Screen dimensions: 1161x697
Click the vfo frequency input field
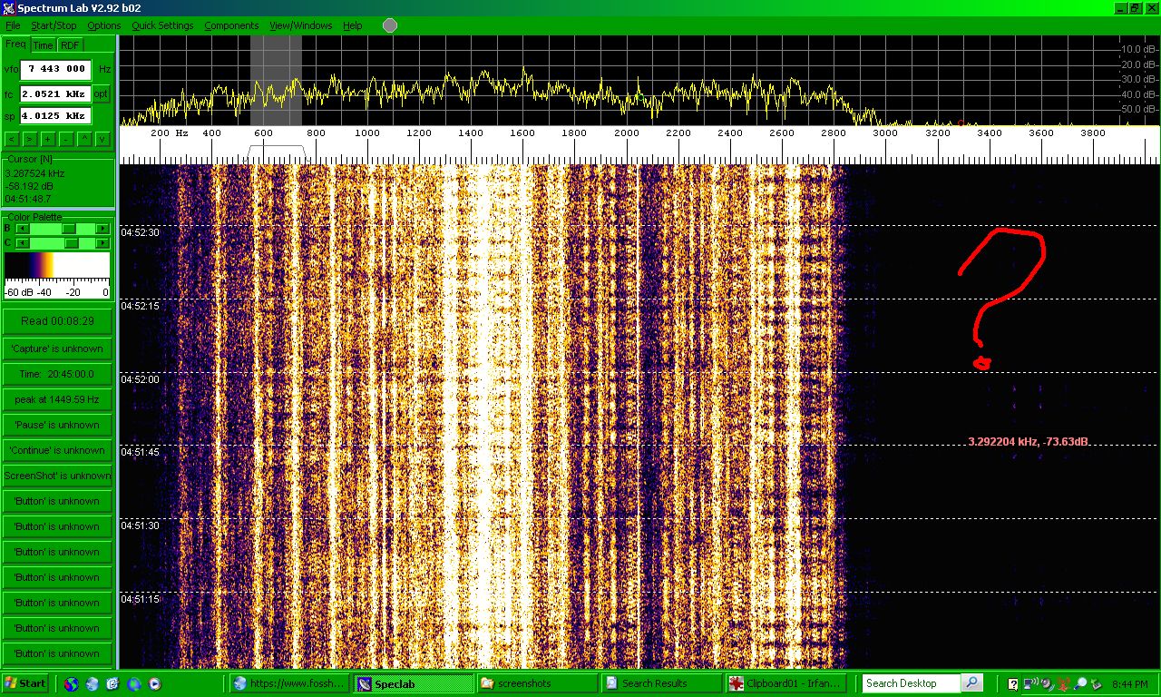click(55, 69)
